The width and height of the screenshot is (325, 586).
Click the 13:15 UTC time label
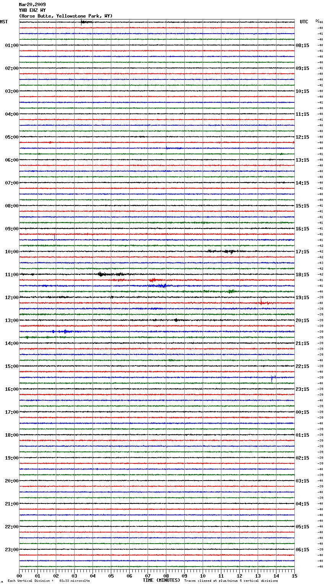point(302,160)
